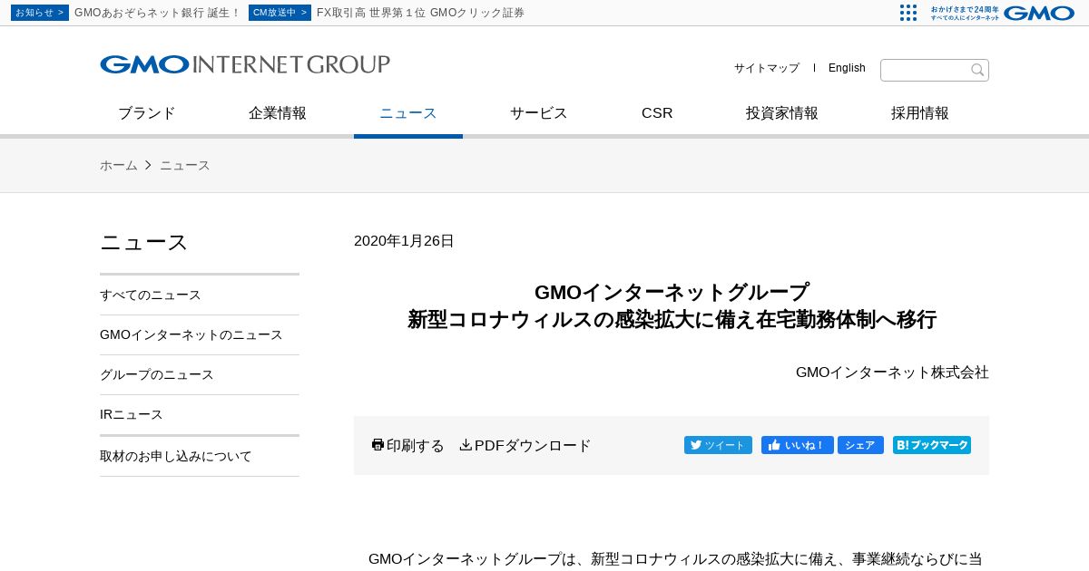The image size is (1089, 571).
Task: Click the search magnifier icon
Action: [x=977, y=71]
